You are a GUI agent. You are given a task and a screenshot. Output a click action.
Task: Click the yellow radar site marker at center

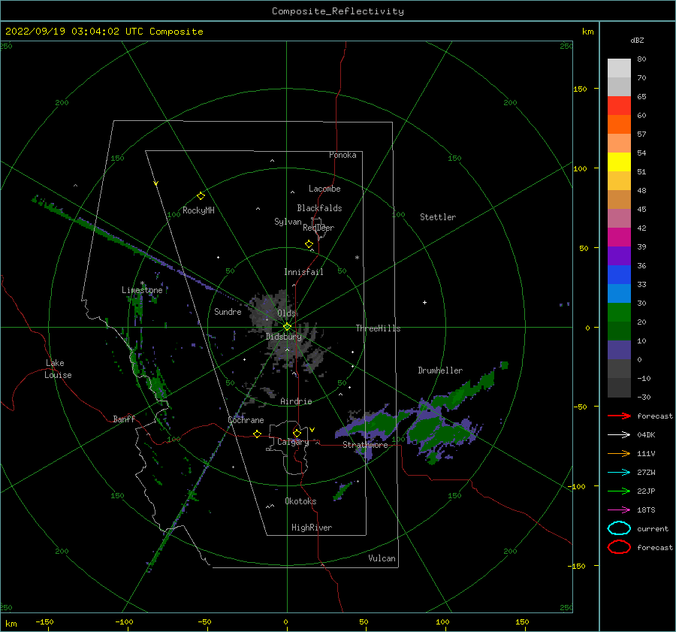coord(287,327)
